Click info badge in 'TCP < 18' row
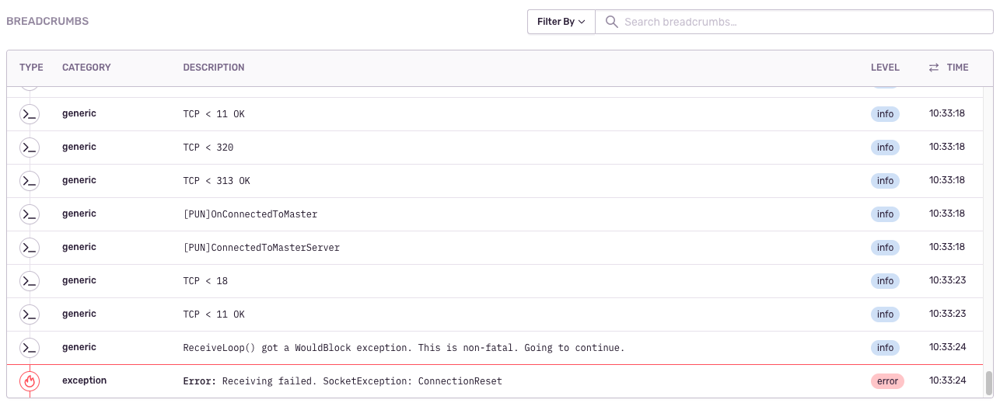This screenshot has height=403, width=1000. coord(885,281)
